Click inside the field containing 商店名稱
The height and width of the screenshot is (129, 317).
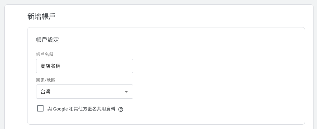coord(85,66)
